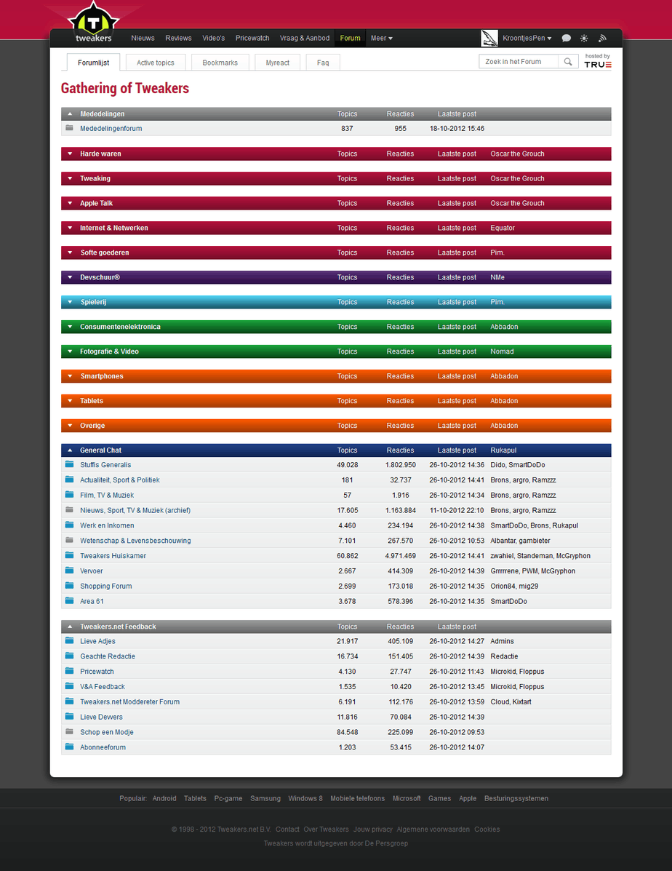Click the Tweakers logo
Viewport: 672px width, 871px height.
tap(93, 23)
